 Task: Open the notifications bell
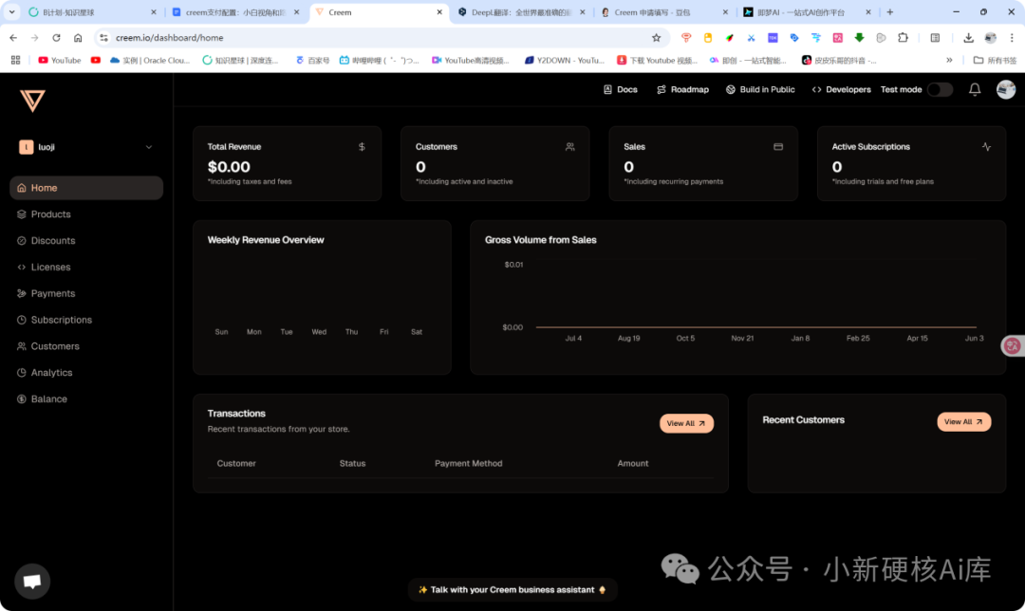tap(975, 89)
